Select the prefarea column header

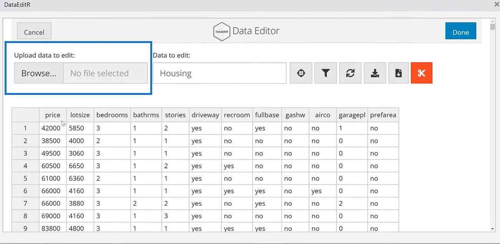tap(383, 115)
